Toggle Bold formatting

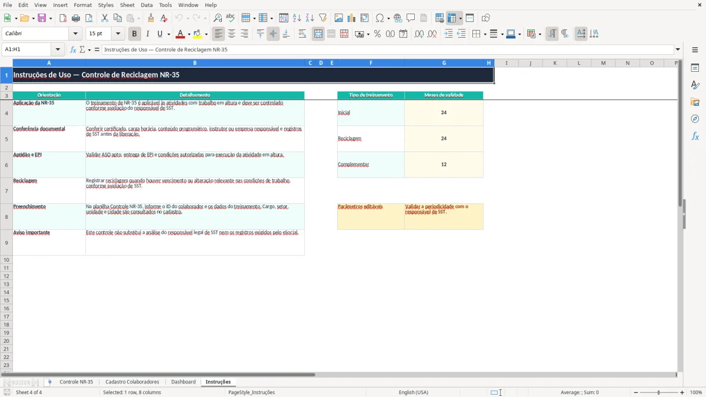(135, 34)
